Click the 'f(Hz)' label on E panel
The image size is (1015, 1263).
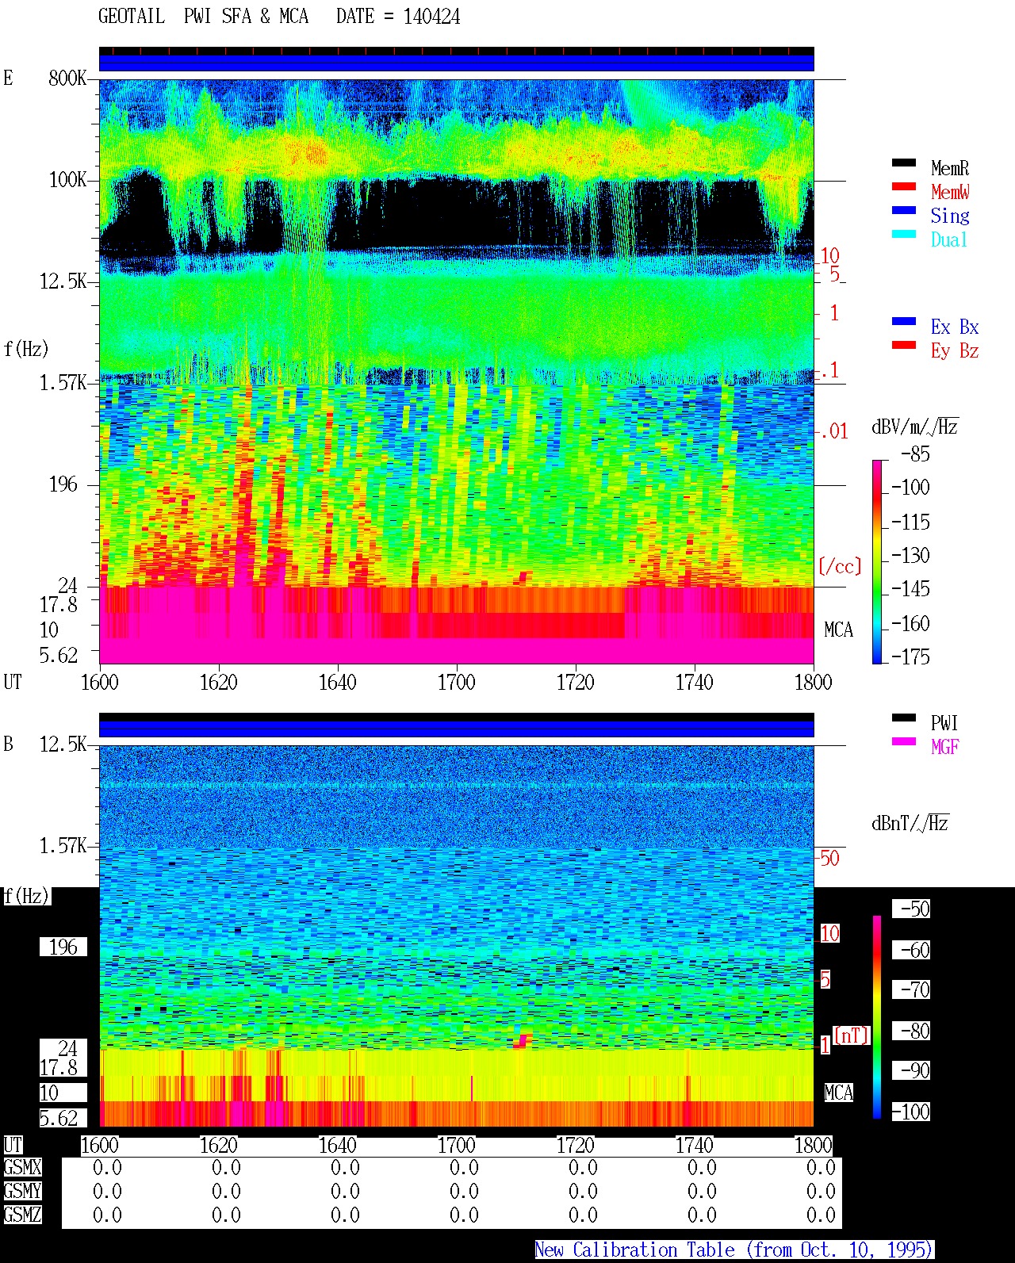(x=26, y=349)
